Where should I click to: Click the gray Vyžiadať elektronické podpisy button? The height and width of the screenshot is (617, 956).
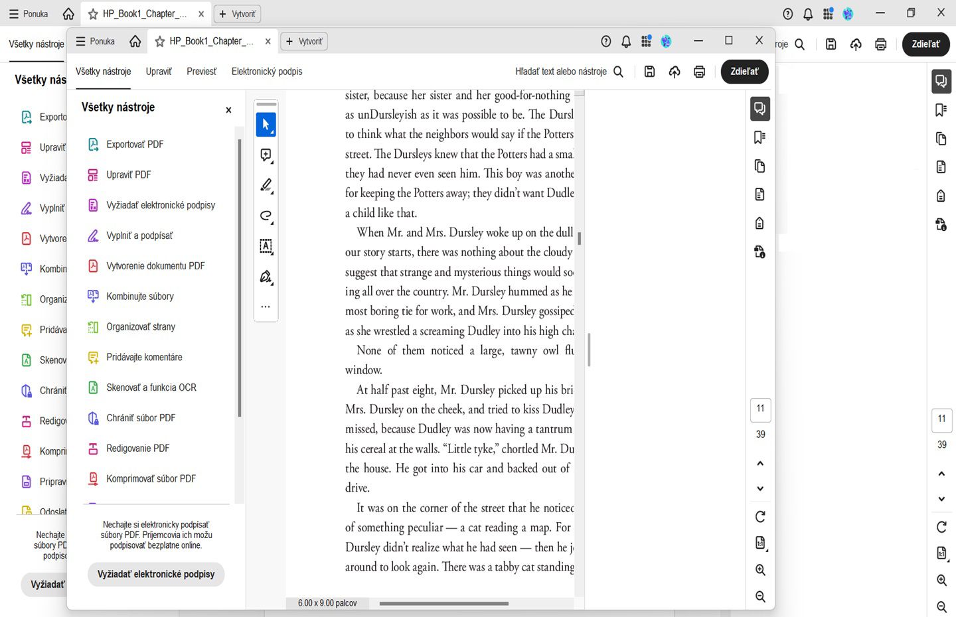(156, 575)
